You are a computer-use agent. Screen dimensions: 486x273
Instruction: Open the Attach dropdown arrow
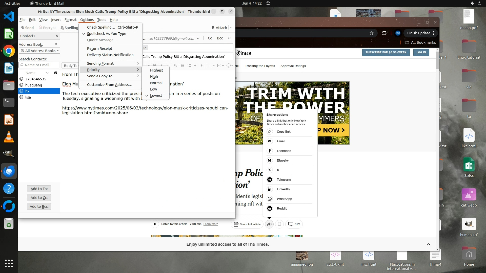[231, 28]
